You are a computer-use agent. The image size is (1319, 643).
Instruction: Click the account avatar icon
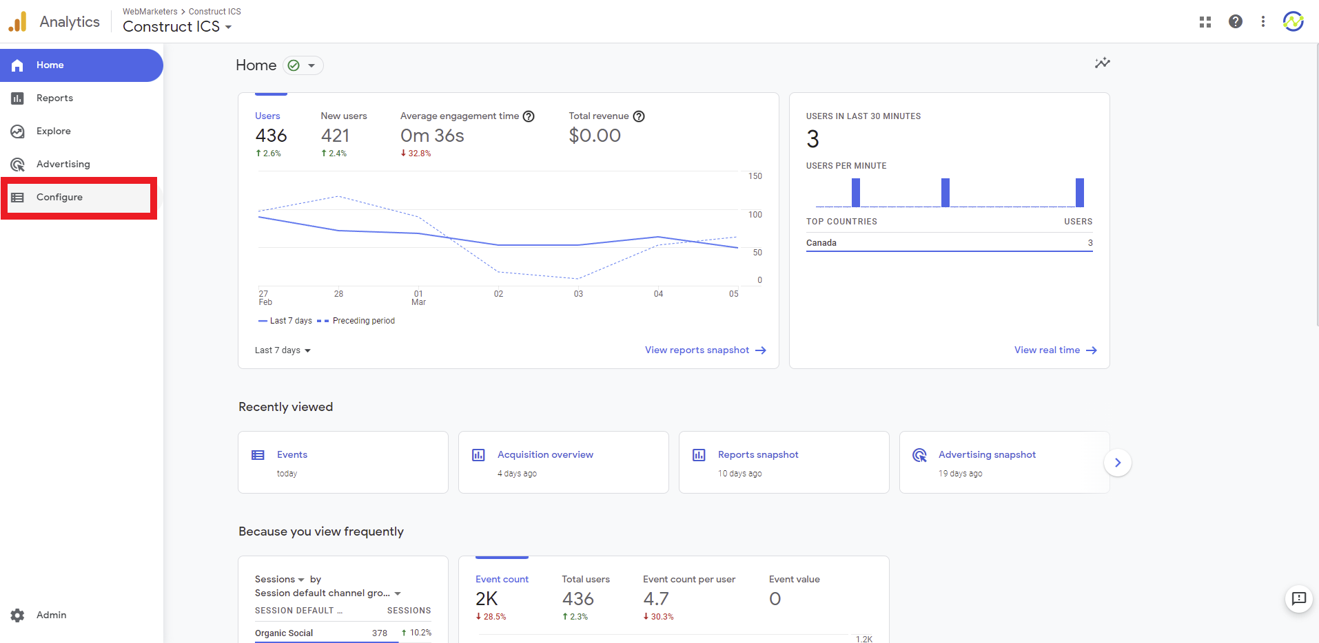pos(1293,22)
